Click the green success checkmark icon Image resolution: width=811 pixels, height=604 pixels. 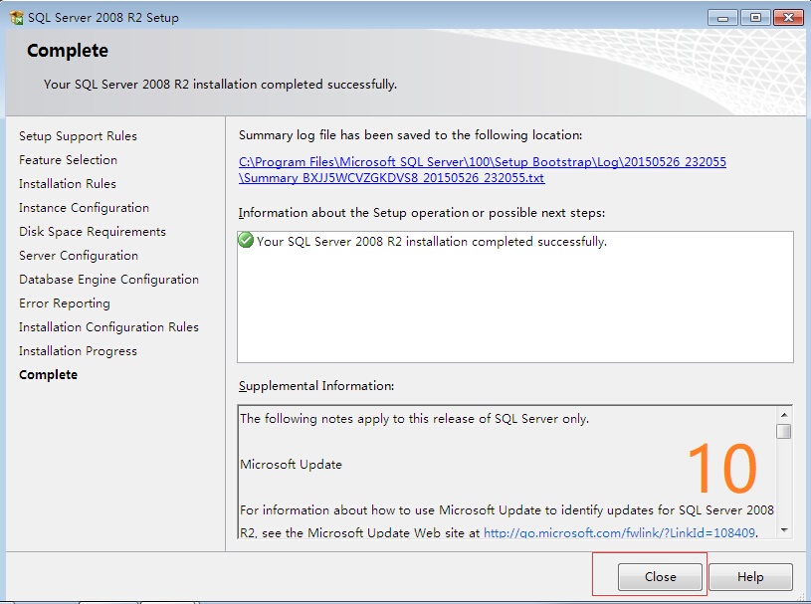[246, 241]
